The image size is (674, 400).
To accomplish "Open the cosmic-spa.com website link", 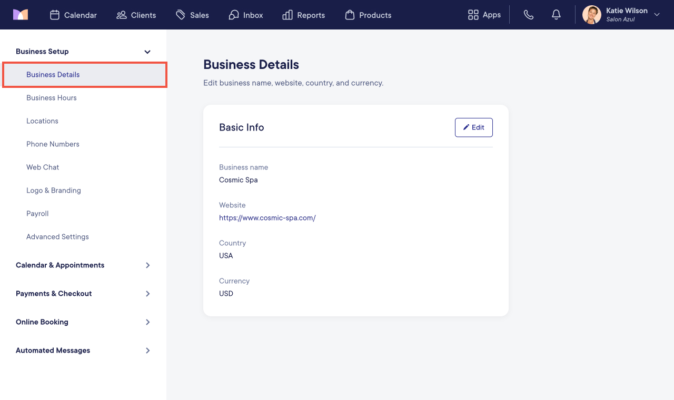I will pyautogui.click(x=267, y=218).
